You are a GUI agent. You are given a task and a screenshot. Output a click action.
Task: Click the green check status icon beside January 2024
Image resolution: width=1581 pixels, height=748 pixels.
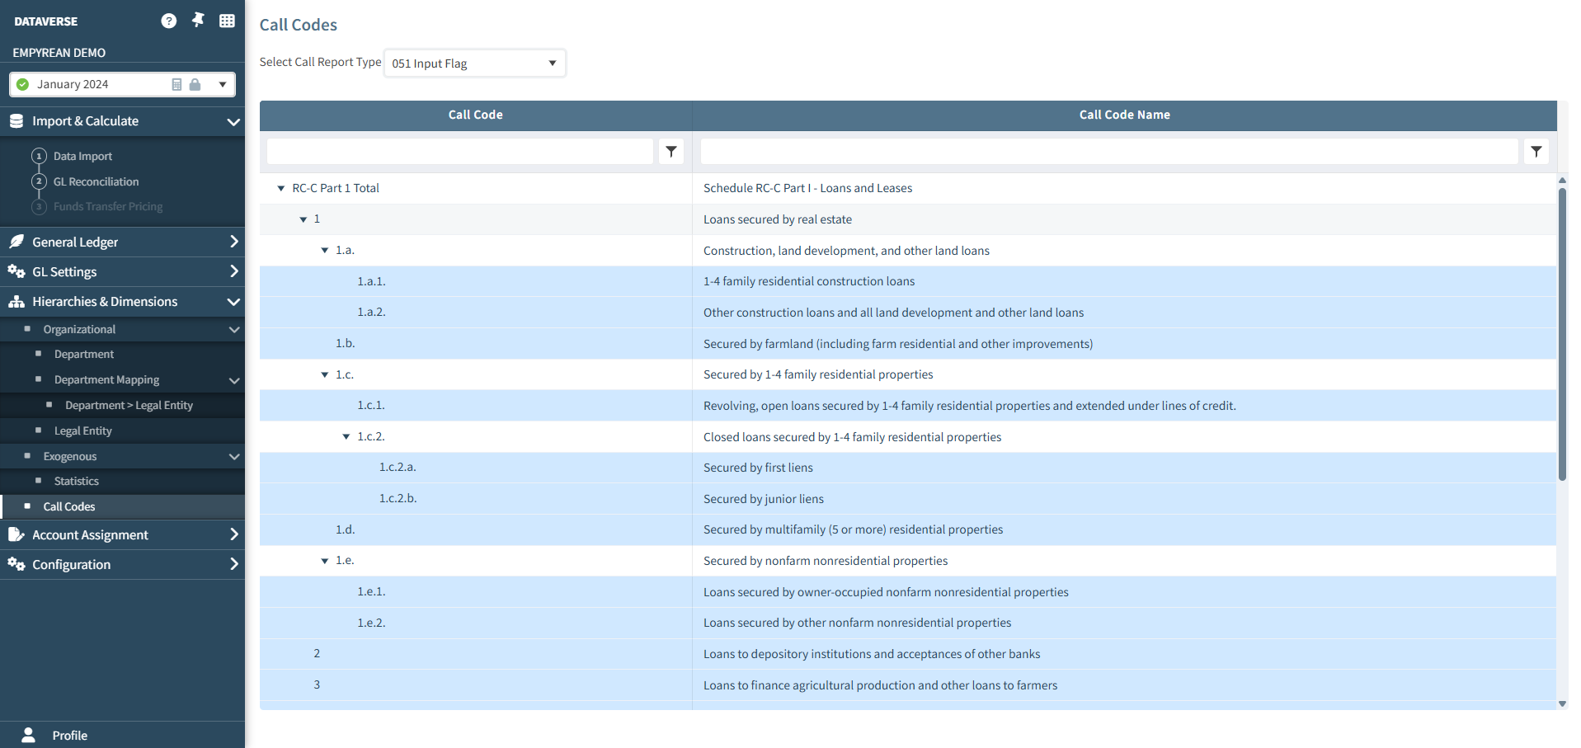pos(22,84)
